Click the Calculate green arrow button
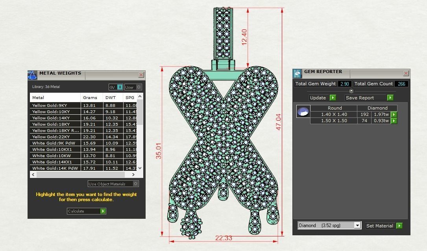The height and width of the screenshot is (251, 427). point(103,211)
